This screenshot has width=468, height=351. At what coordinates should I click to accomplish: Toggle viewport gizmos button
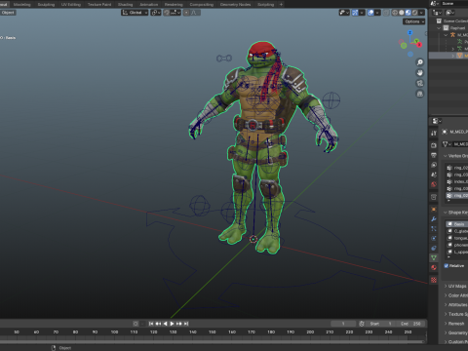tap(355, 13)
